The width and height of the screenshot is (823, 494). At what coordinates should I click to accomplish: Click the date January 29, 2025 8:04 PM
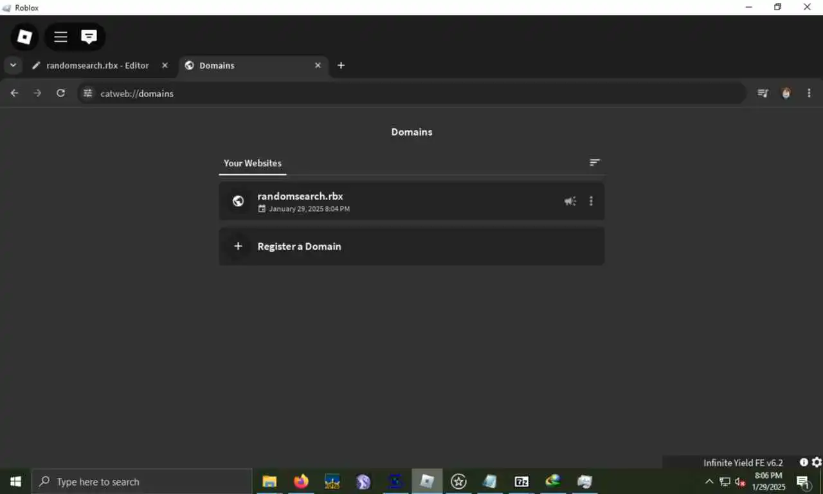tap(309, 209)
